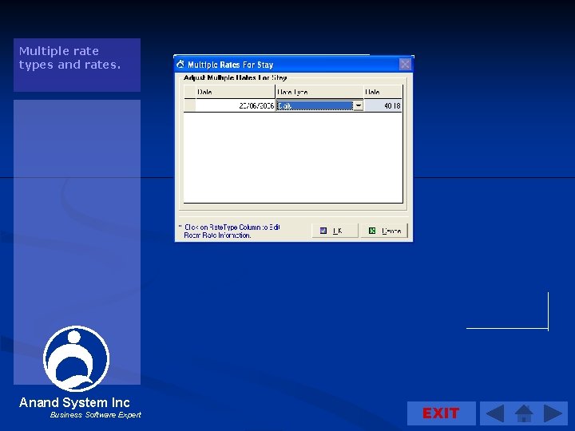Click the home icon in navigation bar

pos(524,413)
